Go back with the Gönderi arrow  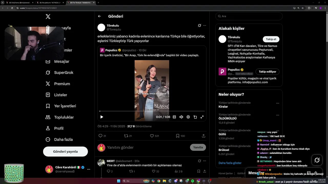(99, 16)
